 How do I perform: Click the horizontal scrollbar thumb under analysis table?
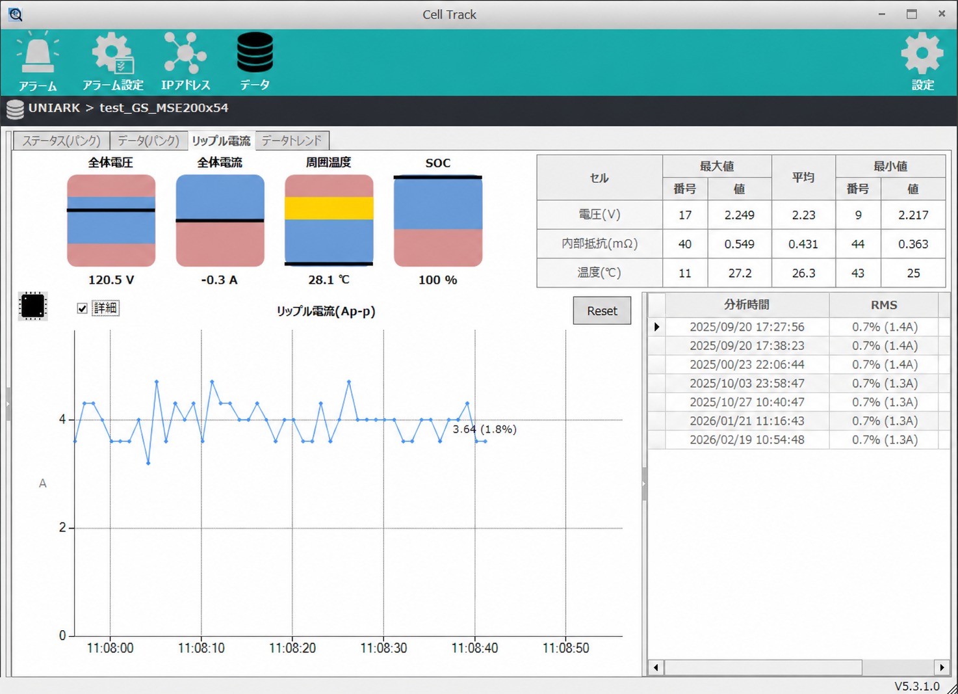(763, 667)
